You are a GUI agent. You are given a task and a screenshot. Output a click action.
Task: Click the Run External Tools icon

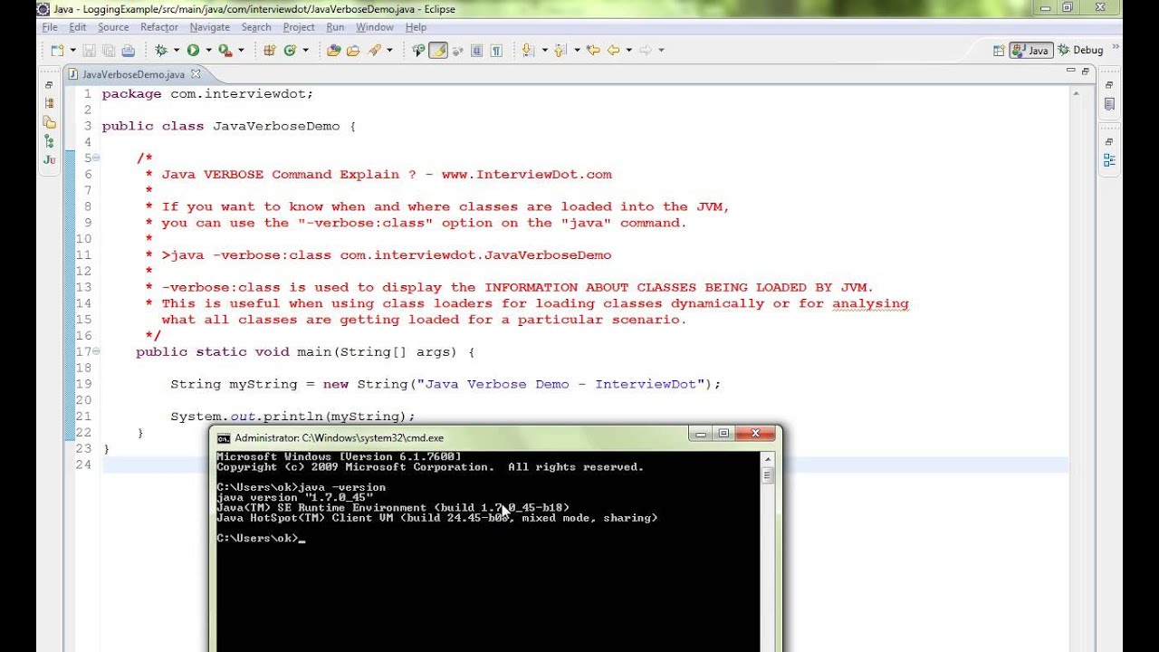click(x=225, y=51)
